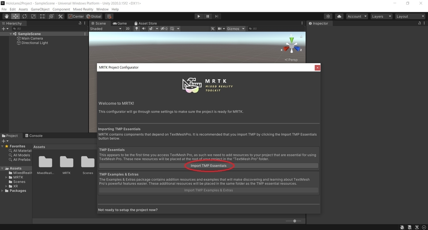Click Import TMP Essentials button
The image size is (428, 230).
(x=209, y=166)
